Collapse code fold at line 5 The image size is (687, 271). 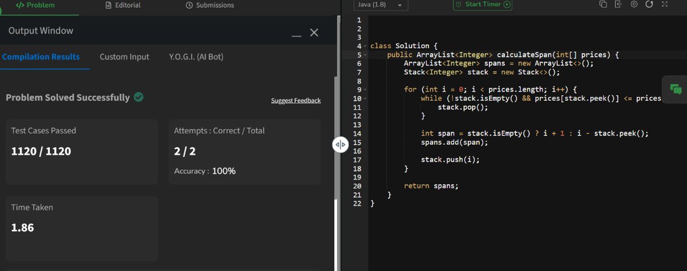(365, 55)
